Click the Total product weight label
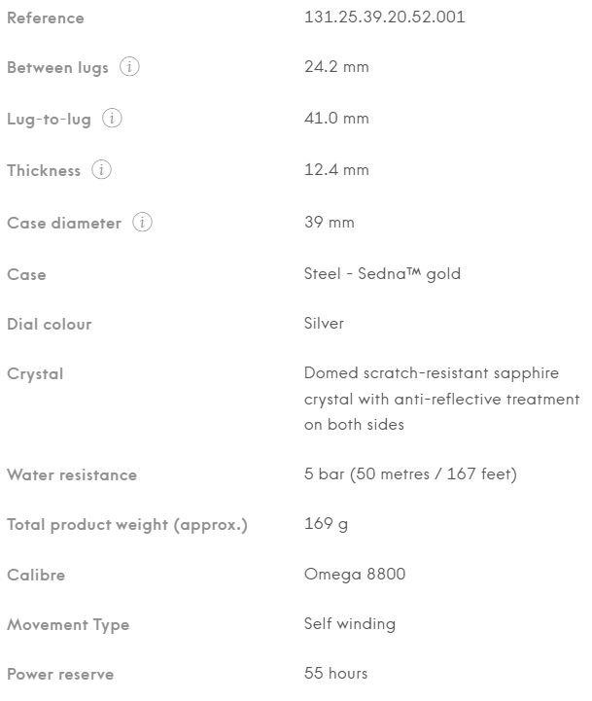592x701 pixels. click(x=127, y=525)
